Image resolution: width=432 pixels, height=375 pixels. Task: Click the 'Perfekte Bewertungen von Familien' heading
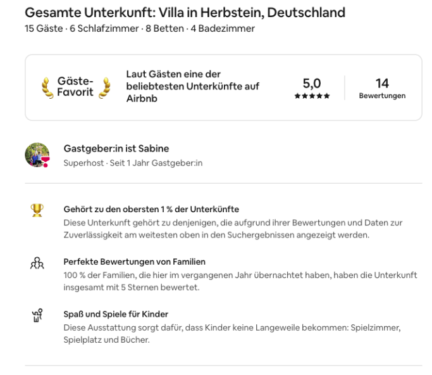(135, 262)
